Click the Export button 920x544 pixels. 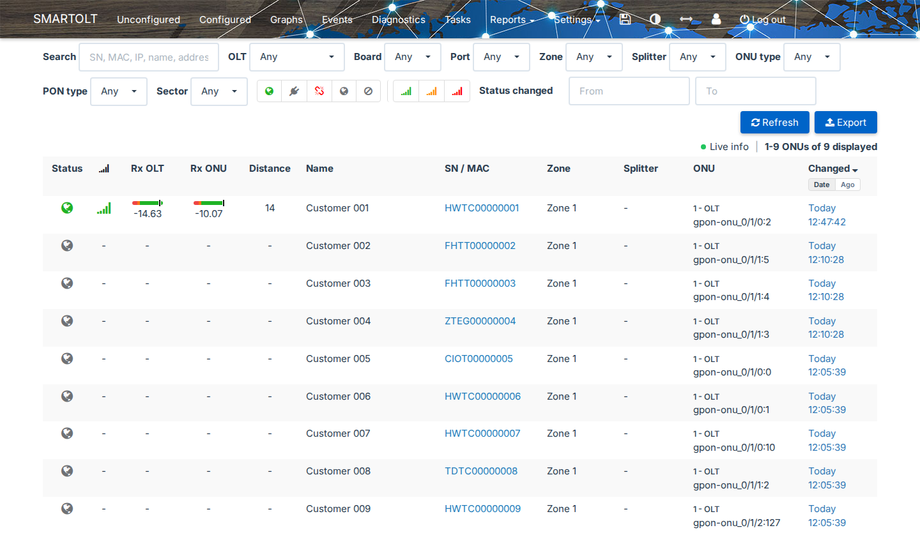[846, 123]
